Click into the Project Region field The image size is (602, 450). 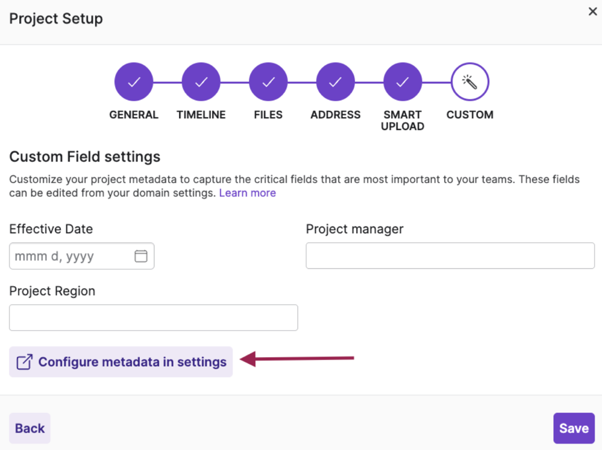tap(153, 317)
